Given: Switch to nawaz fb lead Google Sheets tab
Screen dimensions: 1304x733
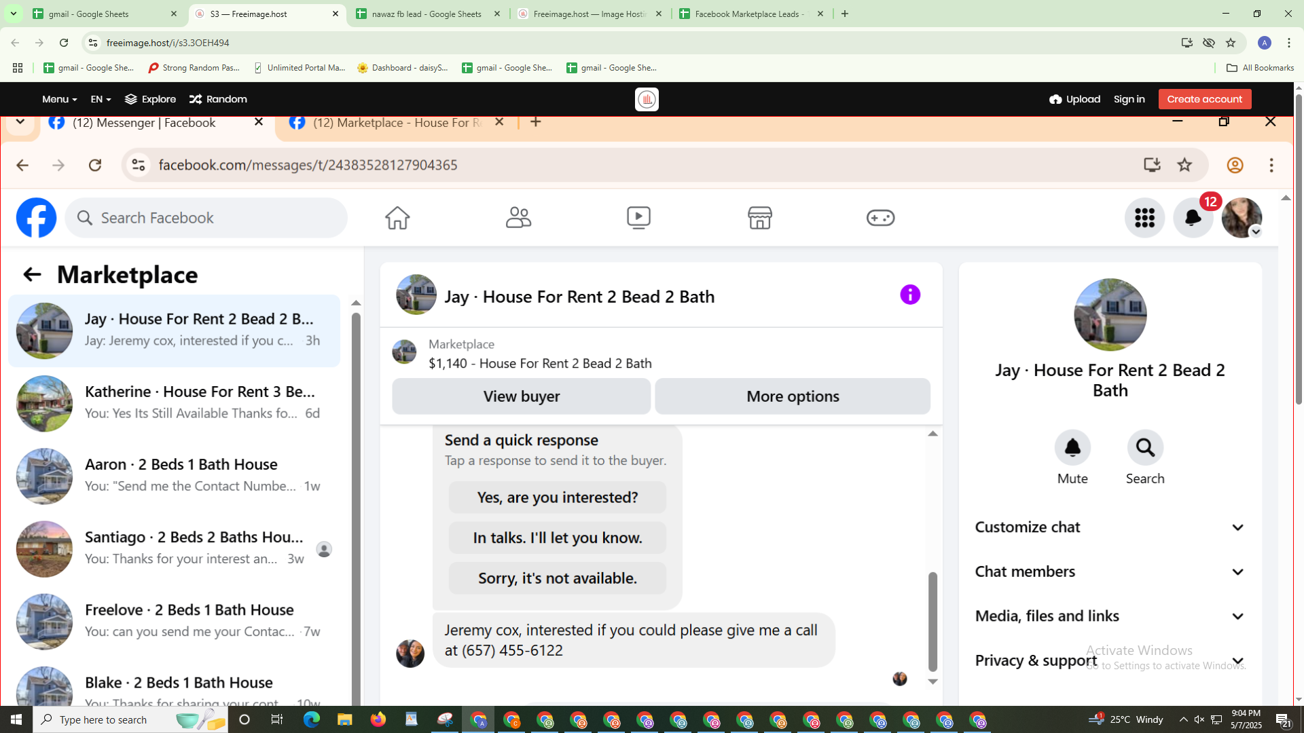Looking at the screenshot, I should pyautogui.click(x=427, y=14).
